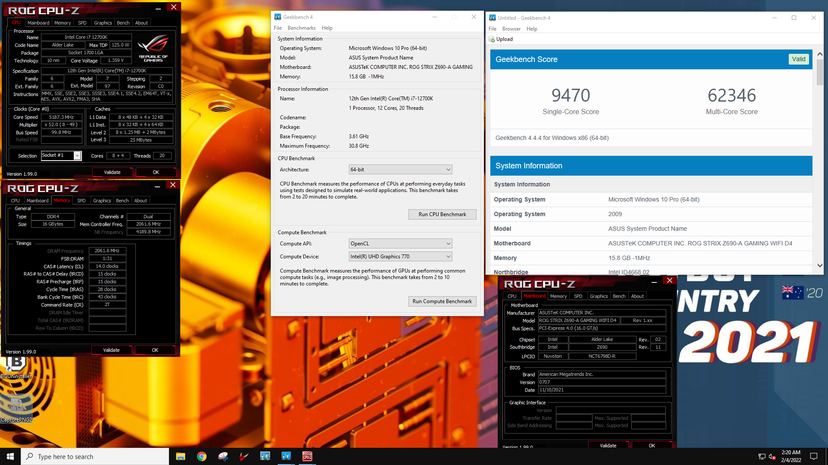Screen dimensions: 828x465
Task: Select Memory tab in Mainboard CPU-Z window
Action: pyautogui.click(x=558, y=296)
